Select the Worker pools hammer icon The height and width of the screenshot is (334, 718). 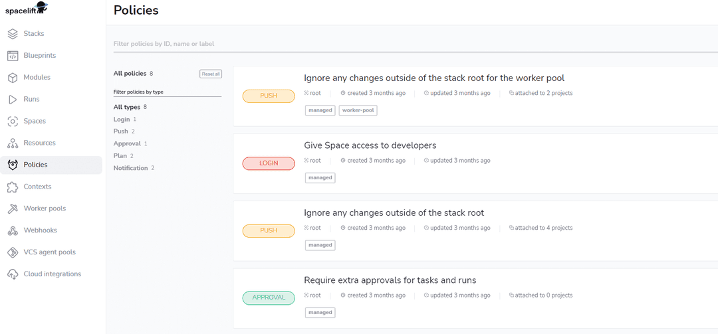tap(13, 209)
